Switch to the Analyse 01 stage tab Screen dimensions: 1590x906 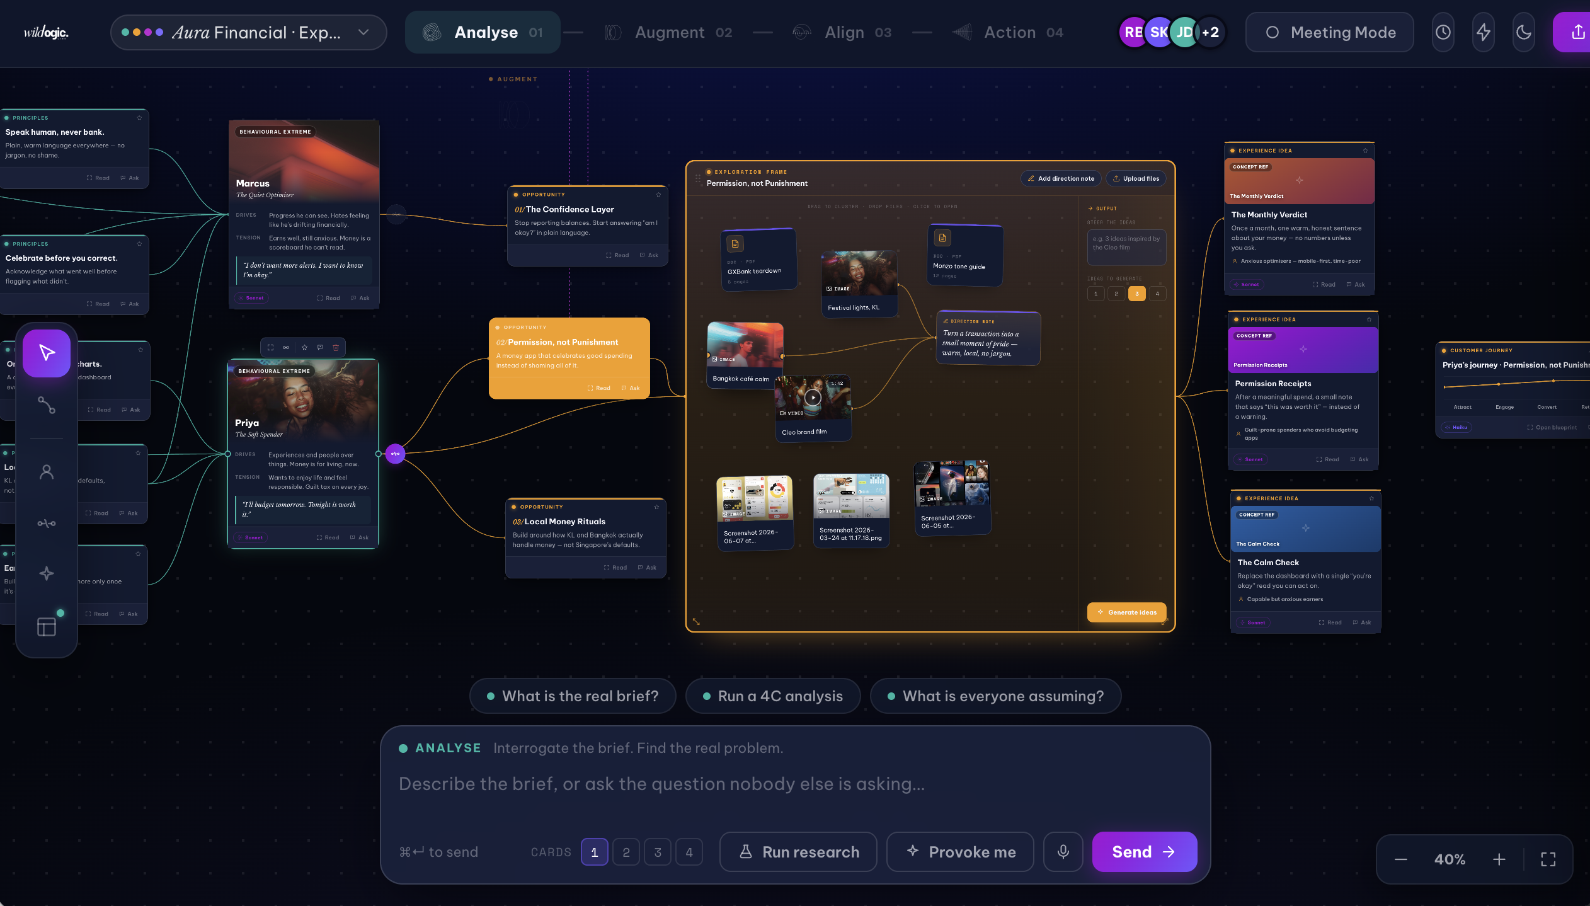coord(483,32)
